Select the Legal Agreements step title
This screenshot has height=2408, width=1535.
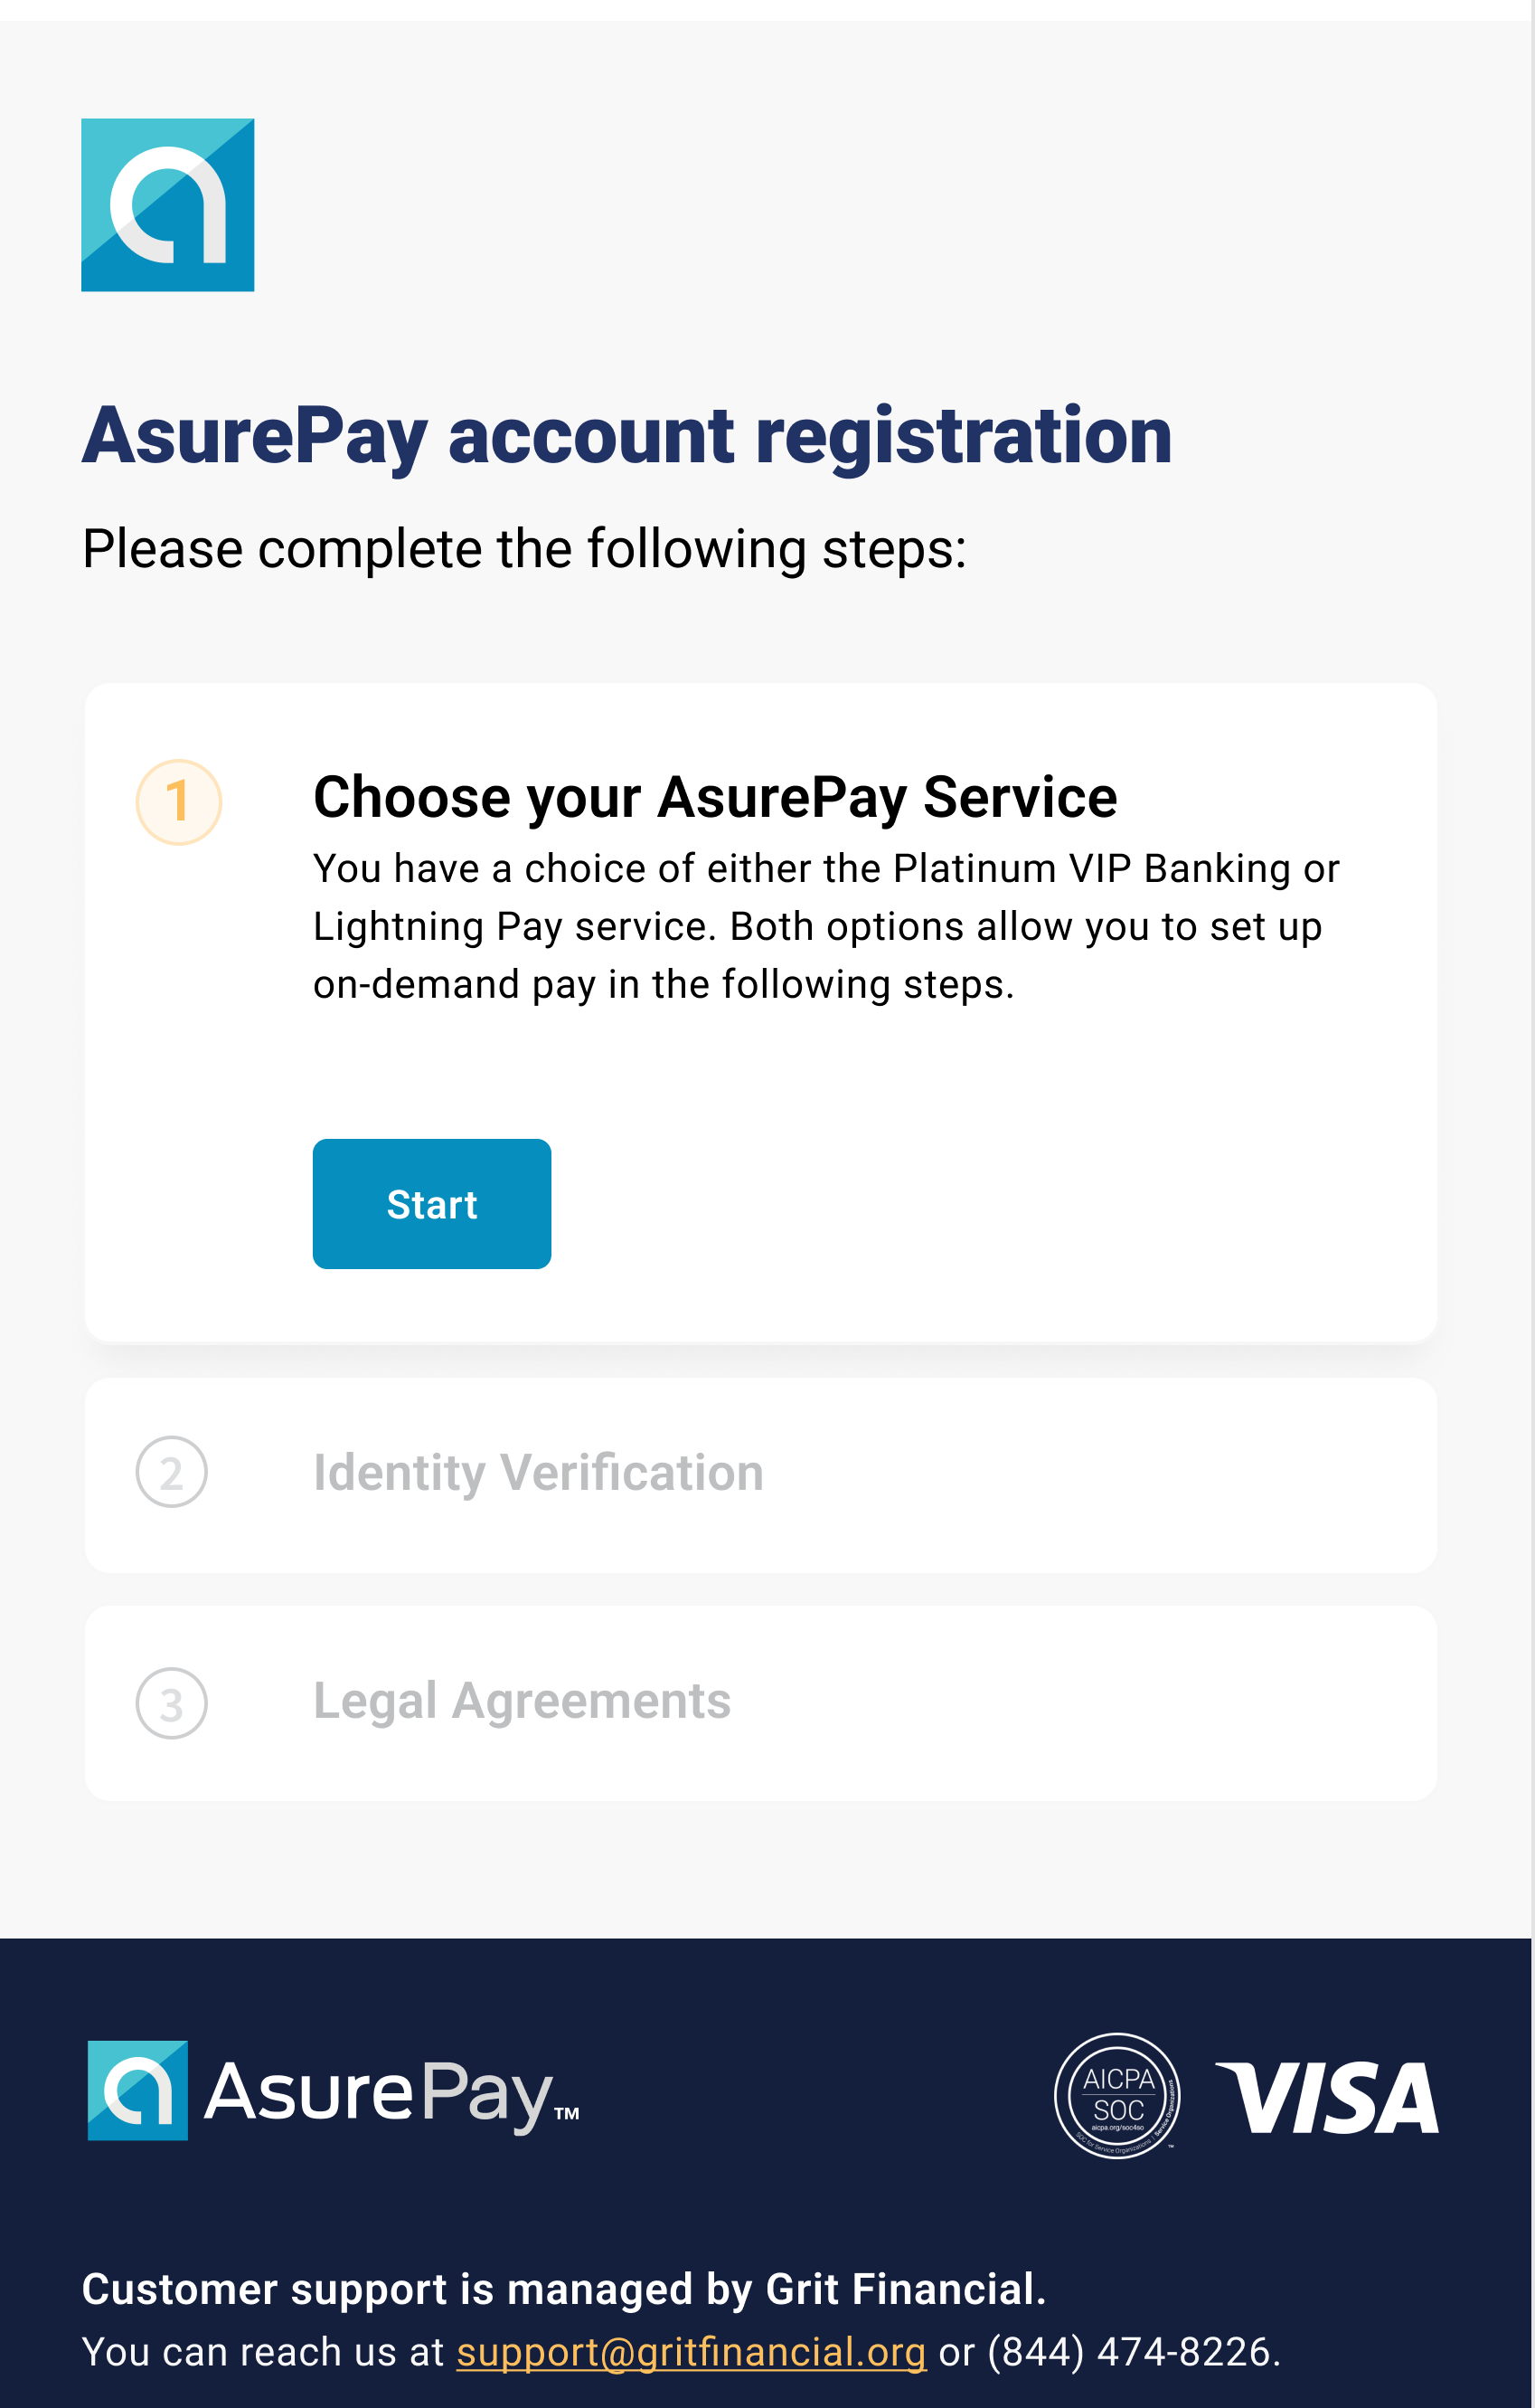click(x=522, y=1701)
